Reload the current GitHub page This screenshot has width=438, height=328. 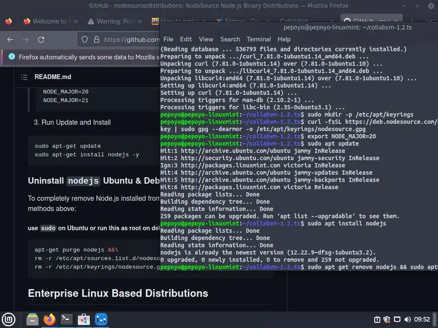tap(41, 40)
